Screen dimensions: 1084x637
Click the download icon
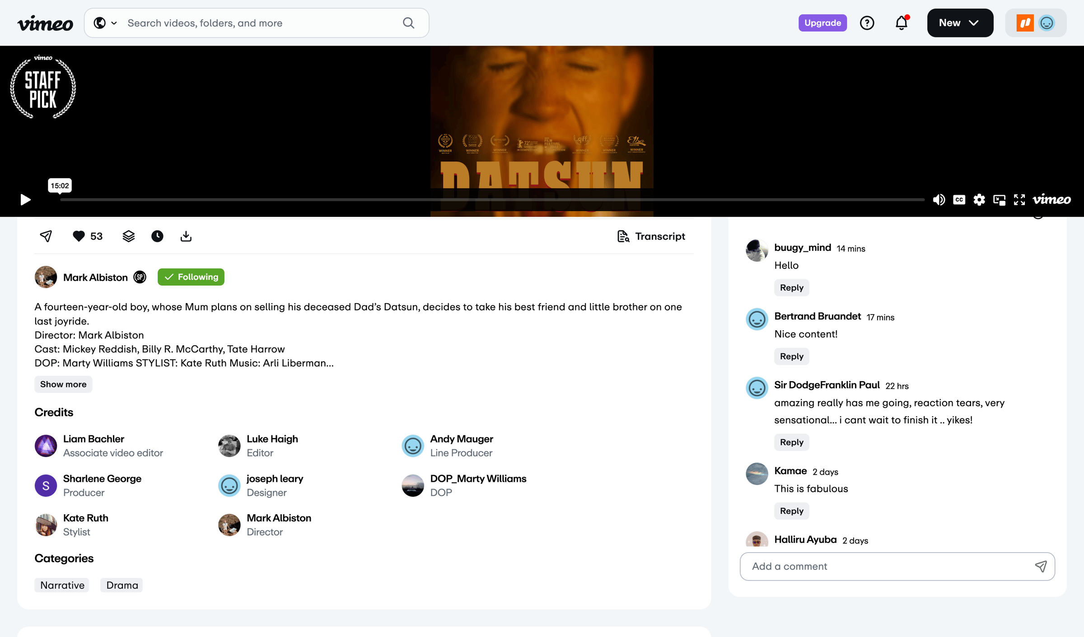click(x=186, y=236)
